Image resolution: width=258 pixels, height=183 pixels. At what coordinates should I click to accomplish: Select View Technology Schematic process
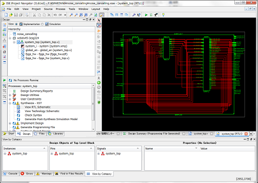point(42,111)
